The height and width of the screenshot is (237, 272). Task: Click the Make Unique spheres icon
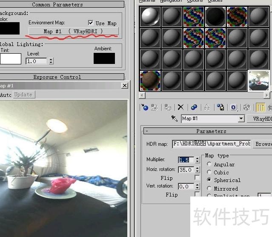click(x=194, y=107)
